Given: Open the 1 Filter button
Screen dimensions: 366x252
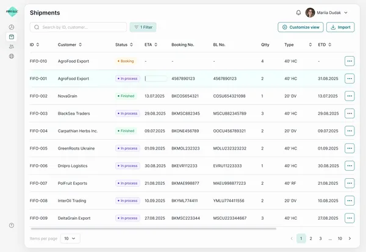Looking at the screenshot, I should (143, 27).
